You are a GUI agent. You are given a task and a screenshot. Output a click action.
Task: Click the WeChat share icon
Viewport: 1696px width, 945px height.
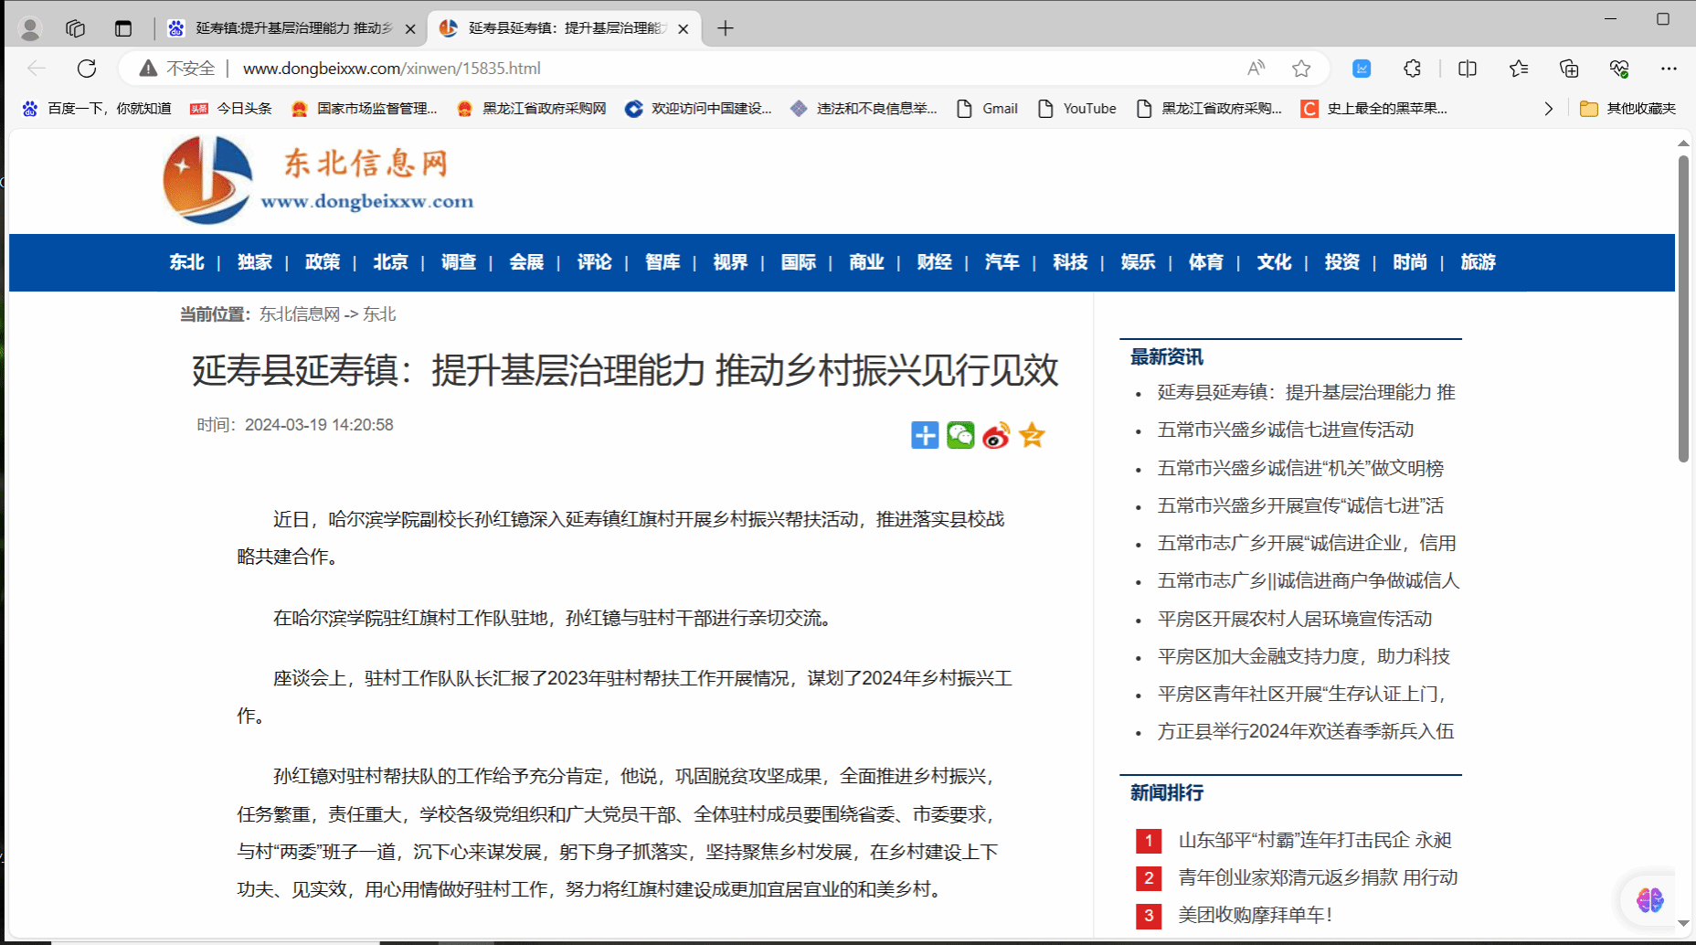tap(960, 435)
